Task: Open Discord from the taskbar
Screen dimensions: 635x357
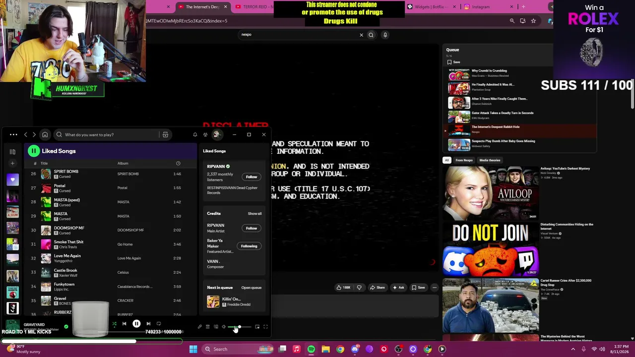Action: tap(355, 349)
